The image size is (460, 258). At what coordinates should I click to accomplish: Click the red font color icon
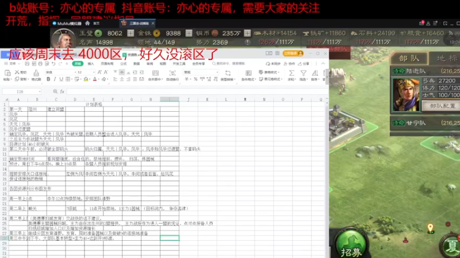point(95,79)
